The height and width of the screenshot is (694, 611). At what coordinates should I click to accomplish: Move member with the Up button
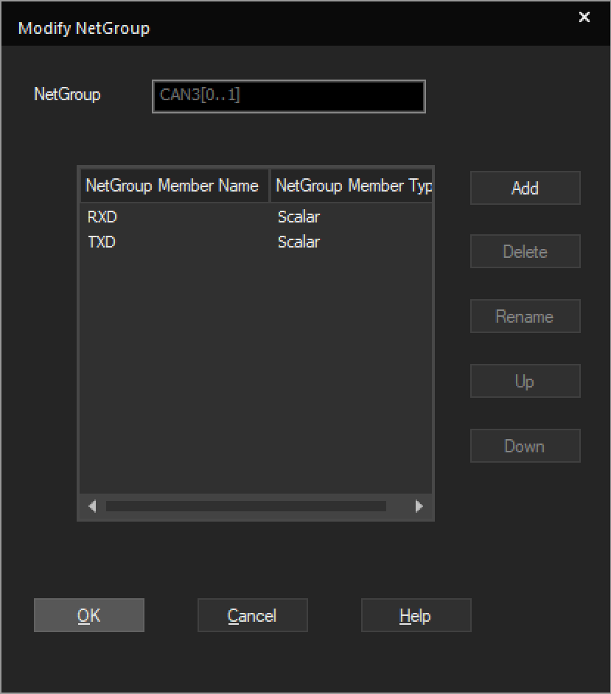(525, 381)
